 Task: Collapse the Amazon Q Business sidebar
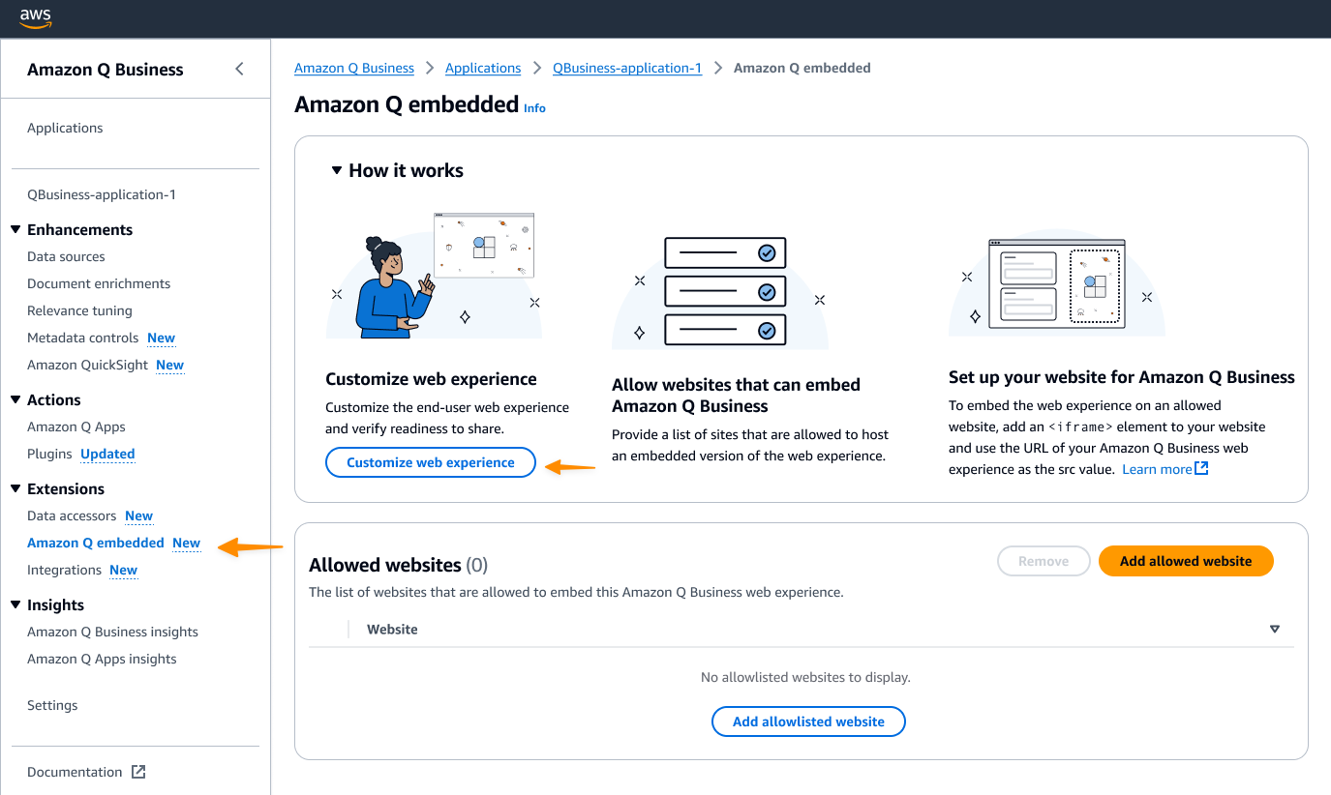coord(239,69)
